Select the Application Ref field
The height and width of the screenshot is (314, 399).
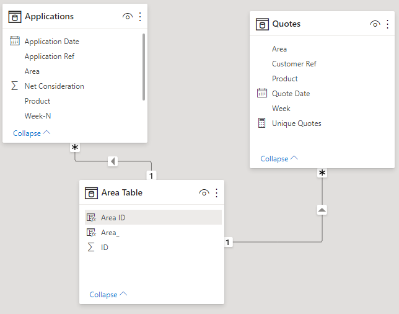click(50, 56)
